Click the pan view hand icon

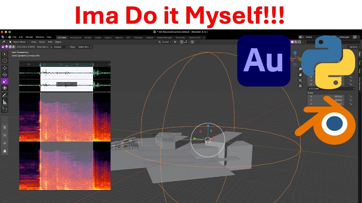coord(300,75)
